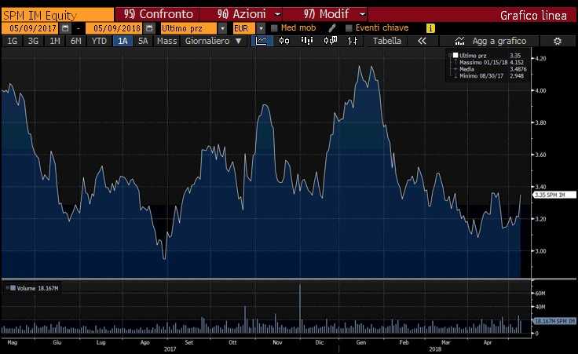Click the Grafico linea title
Screen dimensions: 578x354
(x=533, y=15)
